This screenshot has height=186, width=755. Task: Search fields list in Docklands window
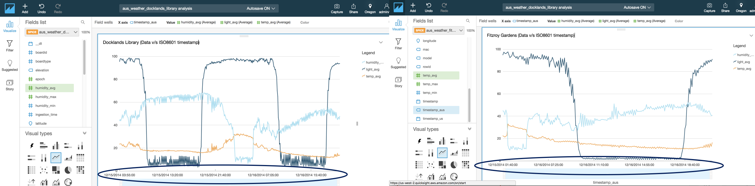[x=83, y=22]
